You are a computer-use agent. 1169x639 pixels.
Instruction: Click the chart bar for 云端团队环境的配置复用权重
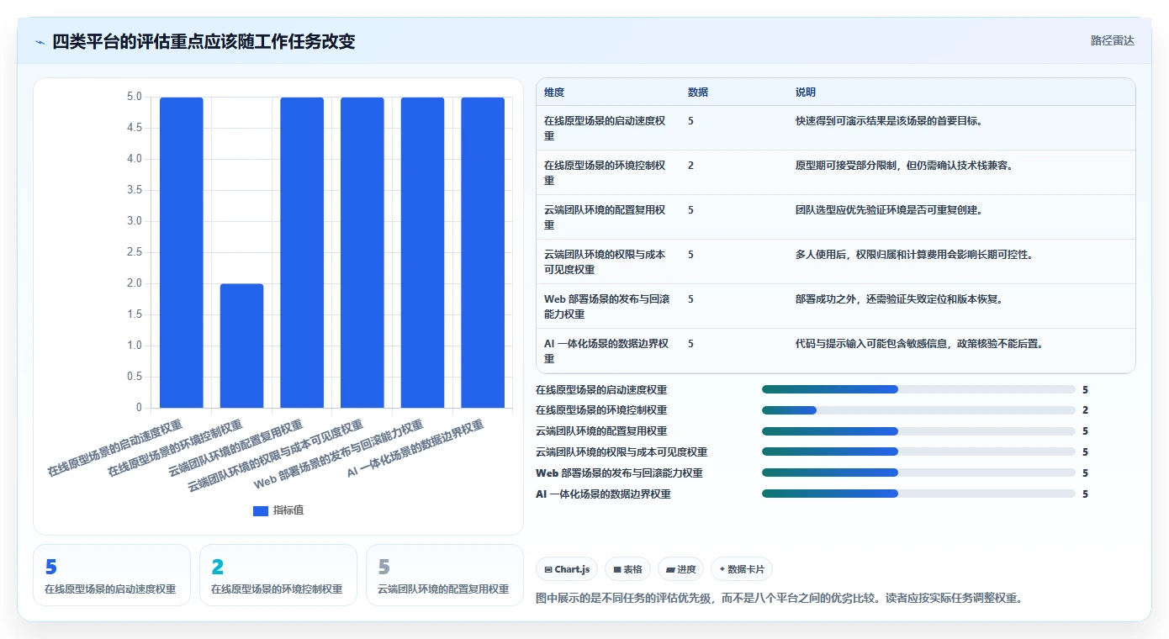click(302, 252)
